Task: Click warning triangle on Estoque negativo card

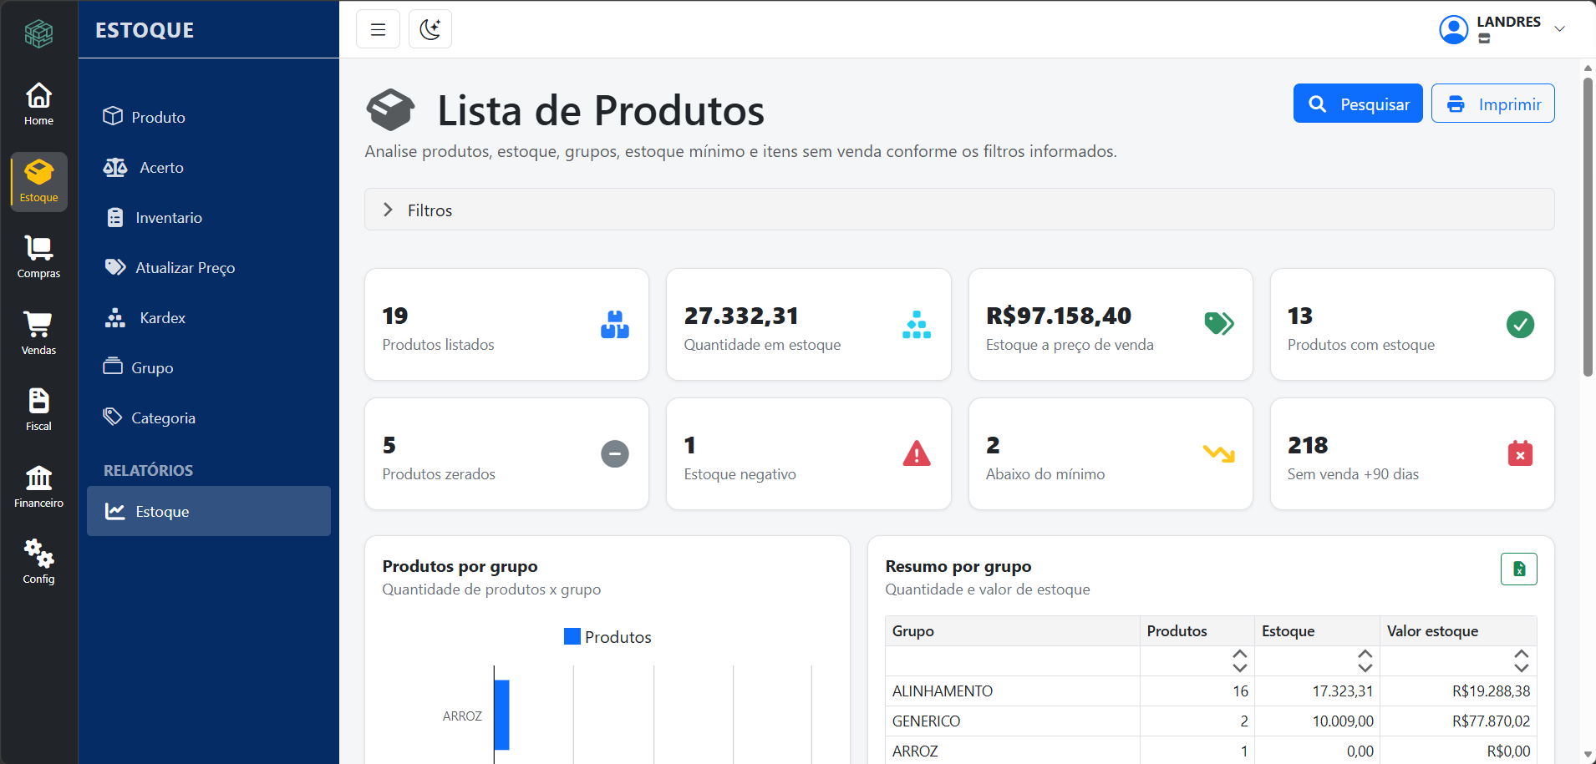Action: (x=917, y=453)
